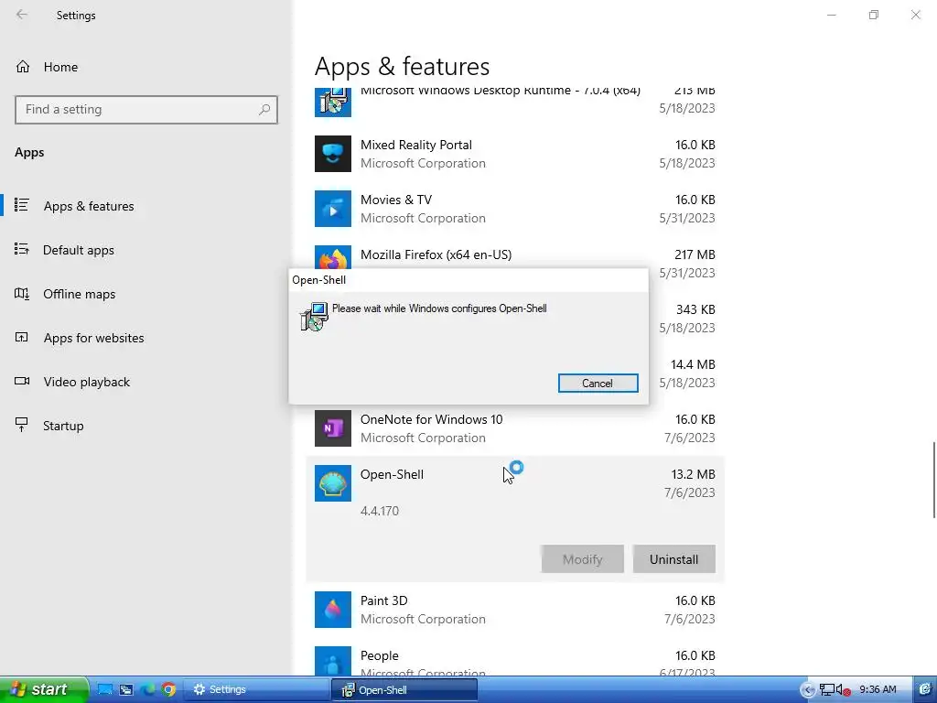Click the Mixed Reality Portal app icon
The width and height of the screenshot is (937, 703).
click(x=333, y=154)
